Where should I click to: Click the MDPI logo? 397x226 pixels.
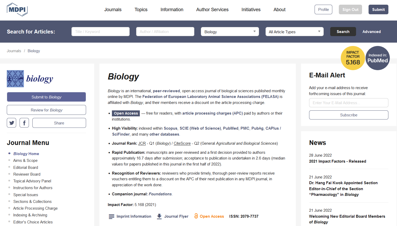point(17,10)
